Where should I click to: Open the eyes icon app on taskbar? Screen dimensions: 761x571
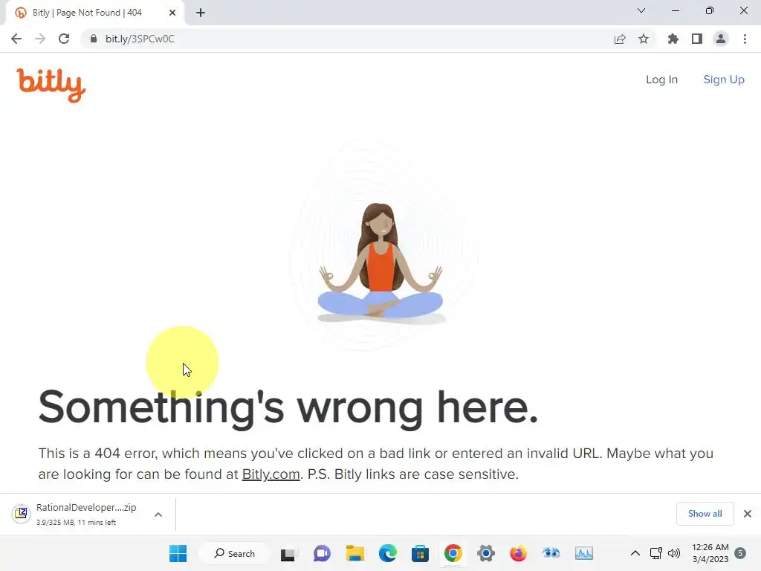551,553
